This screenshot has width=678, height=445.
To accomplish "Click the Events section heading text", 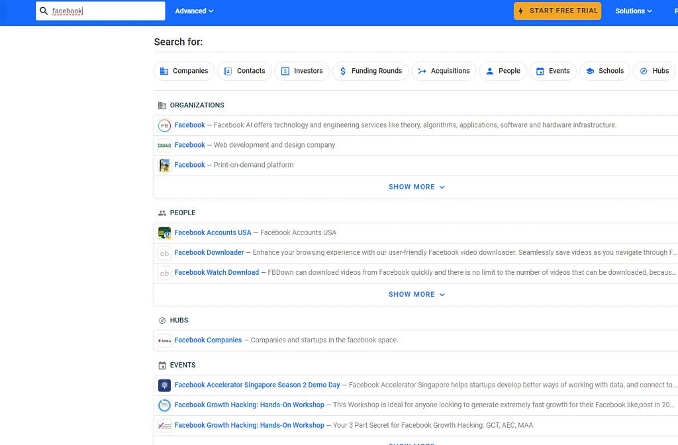I will click(183, 365).
